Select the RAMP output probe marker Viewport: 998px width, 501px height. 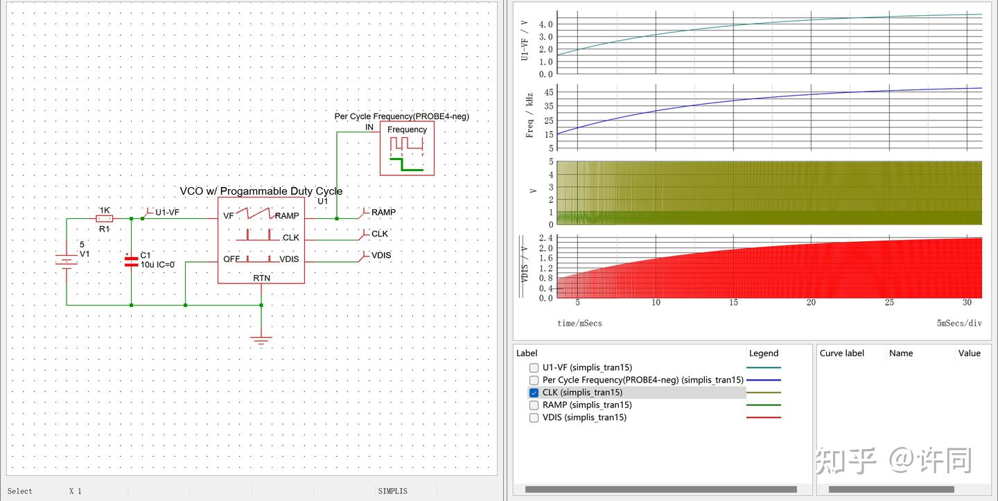click(x=365, y=212)
